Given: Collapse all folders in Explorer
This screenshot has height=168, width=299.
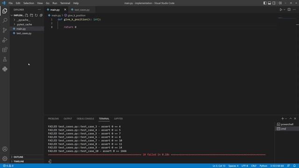Looking at the screenshot, I should point(41,15).
